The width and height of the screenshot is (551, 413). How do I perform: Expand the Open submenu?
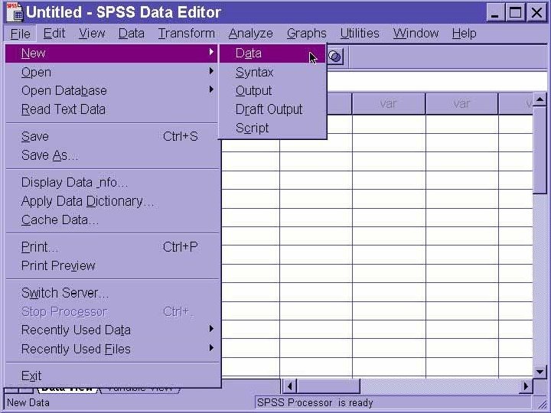pos(112,72)
